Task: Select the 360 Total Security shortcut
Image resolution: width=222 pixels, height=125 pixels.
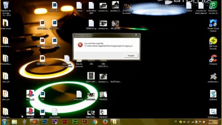Action: click(213, 41)
